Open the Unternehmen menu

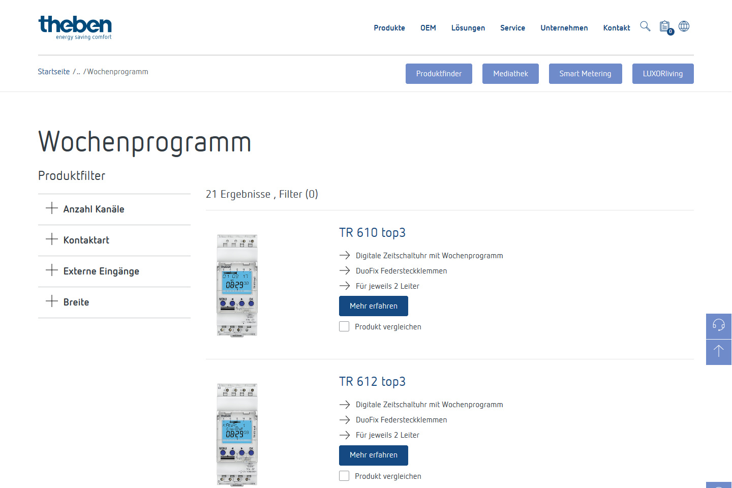click(564, 28)
